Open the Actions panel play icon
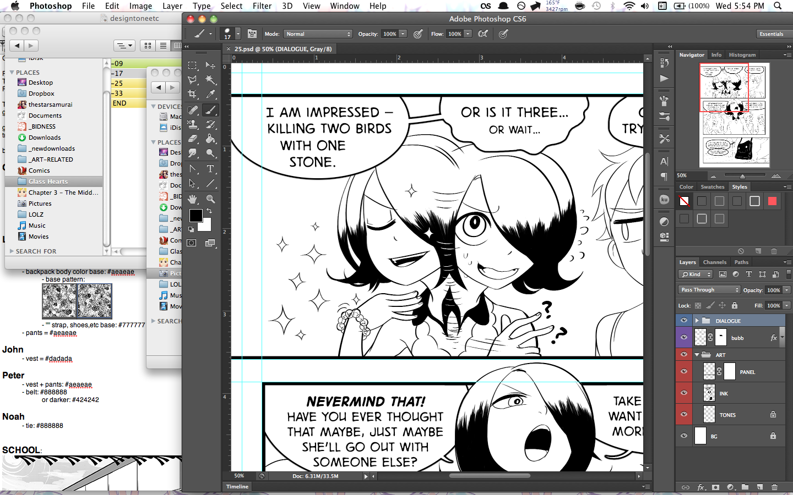The image size is (793, 495). pyautogui.click(x=664, y=78)
